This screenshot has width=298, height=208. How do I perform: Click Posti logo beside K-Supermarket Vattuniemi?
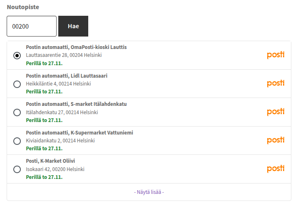[x=276, y=140]
